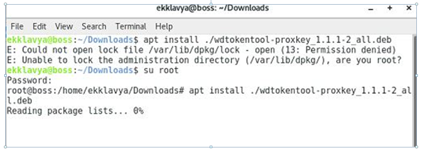The height and width of the screenshot is (154, 421).
Task: Click the vertical scrollbar on right edge
Action: (414, 91)
